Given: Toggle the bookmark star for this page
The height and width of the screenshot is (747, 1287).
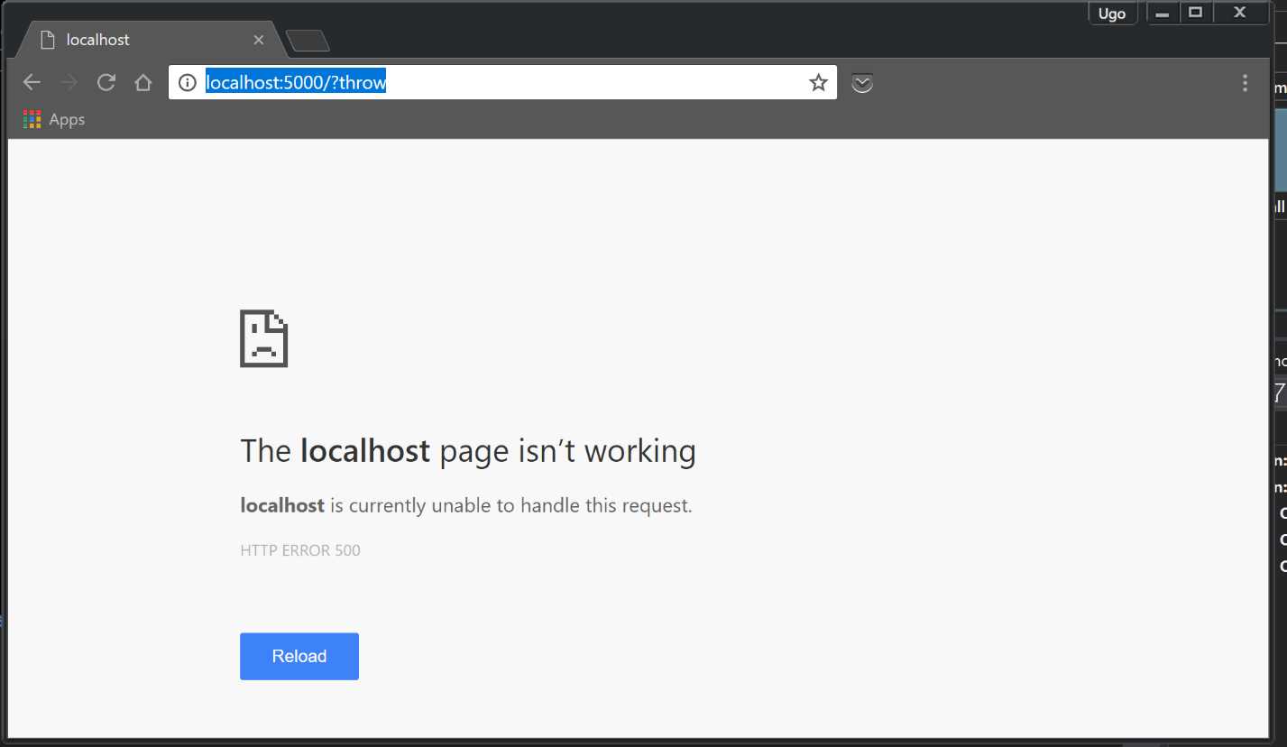Looking at the screenshot, I should click(818, 82).
